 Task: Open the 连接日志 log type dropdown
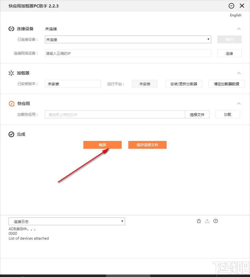(67, 221)
